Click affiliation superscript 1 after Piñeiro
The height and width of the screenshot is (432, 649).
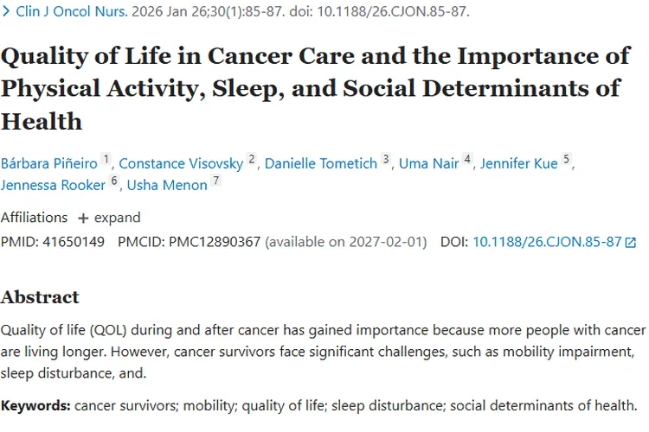tap(106, 159)
